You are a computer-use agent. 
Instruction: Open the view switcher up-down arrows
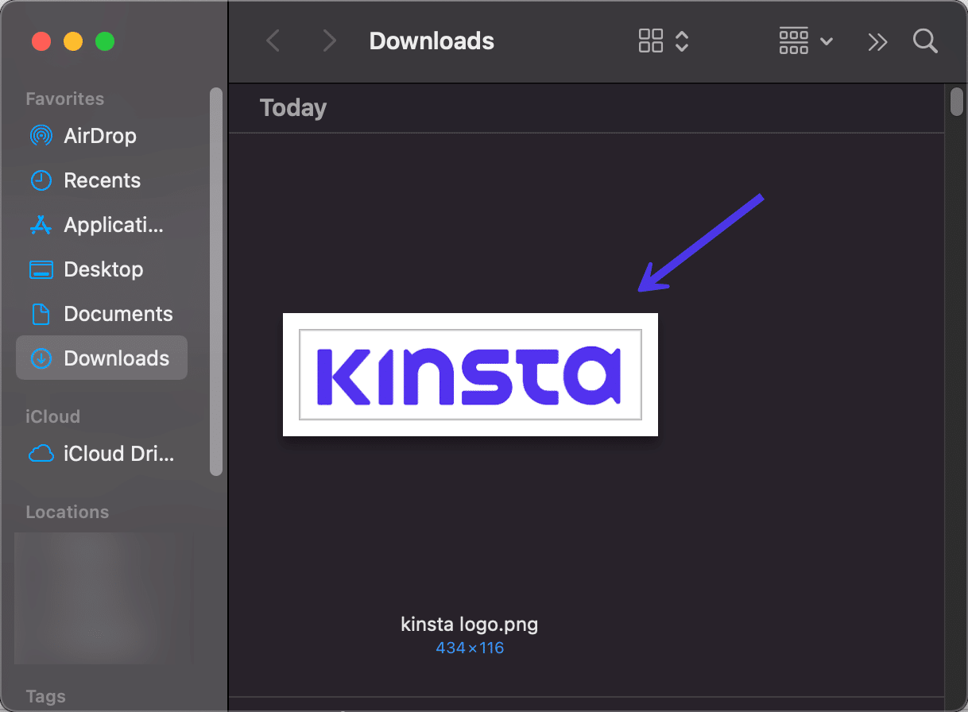681,41
